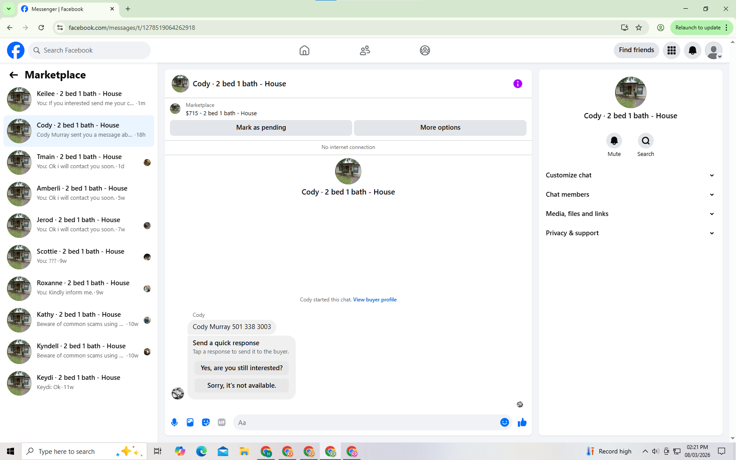Screen dimensions: 736x460
Task: Open Roxanne conversation
Action: tap(79, 288)
